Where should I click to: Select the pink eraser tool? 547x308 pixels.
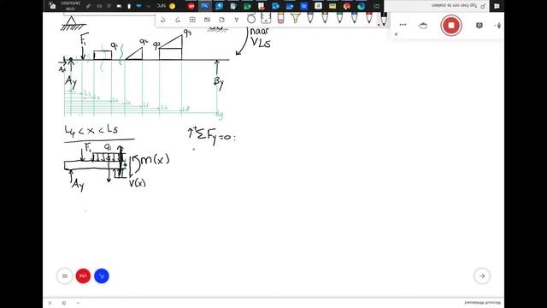click(281, 17)
